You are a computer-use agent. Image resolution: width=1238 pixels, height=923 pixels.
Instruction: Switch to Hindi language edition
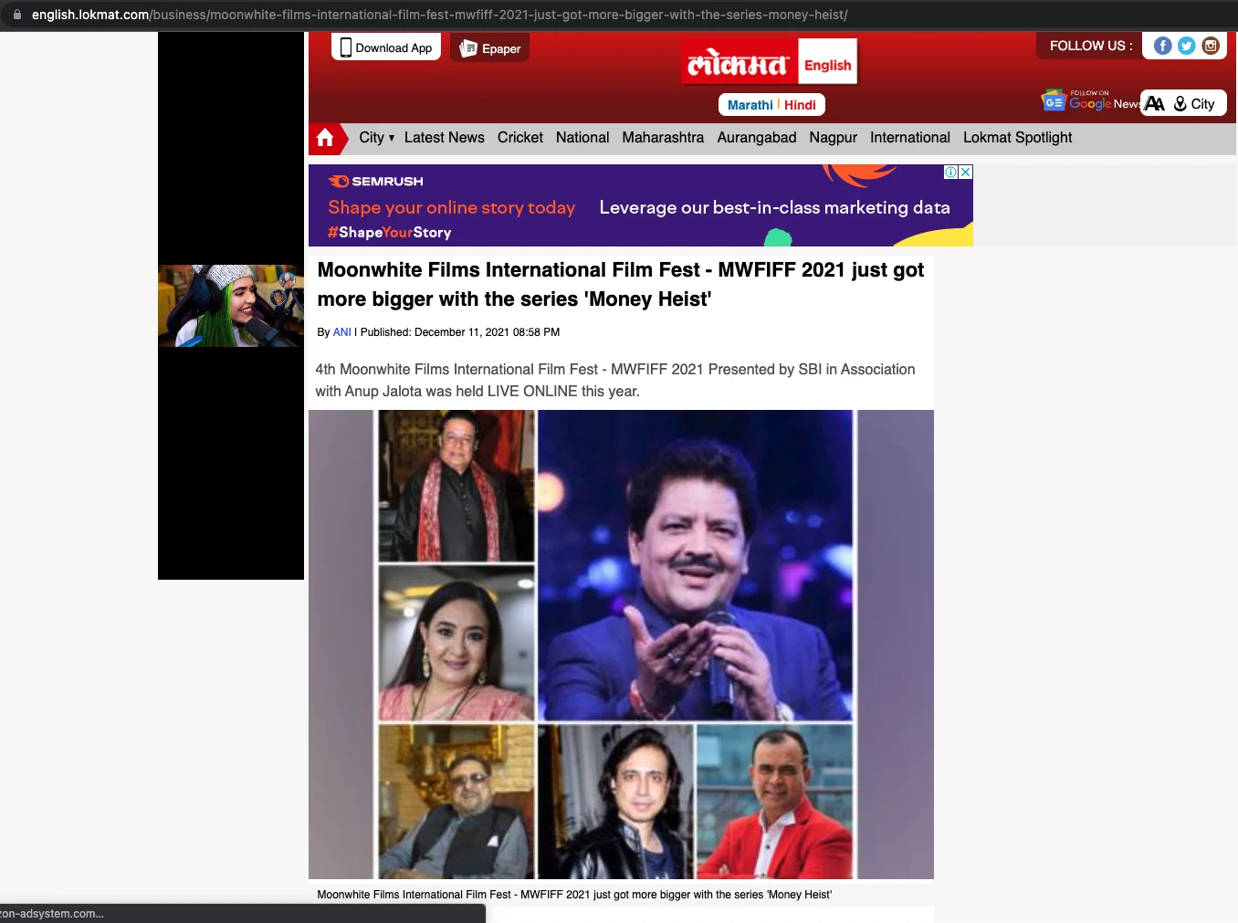pos(800,105)
